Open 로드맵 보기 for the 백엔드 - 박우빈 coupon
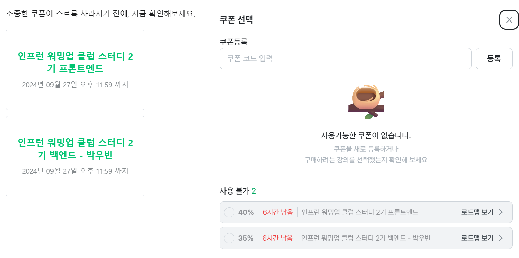Viewport: 519px width, 258px height. click(477, 238)
